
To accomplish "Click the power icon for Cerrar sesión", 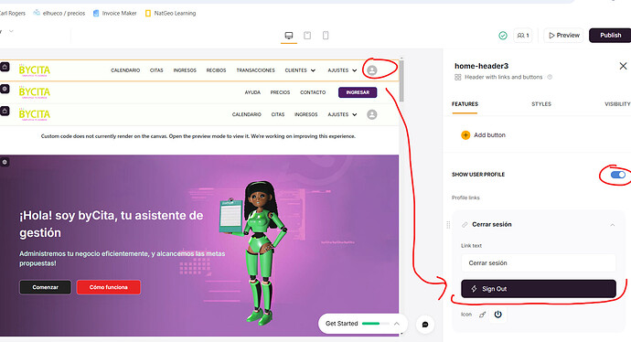I will click(x=497, y=315).
